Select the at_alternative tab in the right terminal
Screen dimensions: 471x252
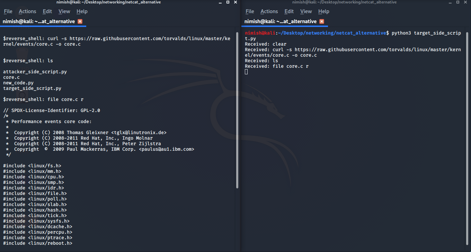point(280,21)
